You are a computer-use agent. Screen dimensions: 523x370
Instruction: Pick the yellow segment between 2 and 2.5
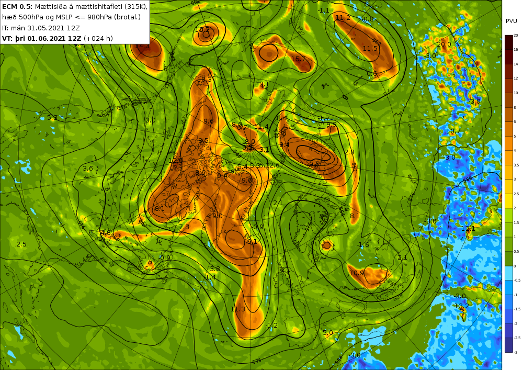point(509,201)
